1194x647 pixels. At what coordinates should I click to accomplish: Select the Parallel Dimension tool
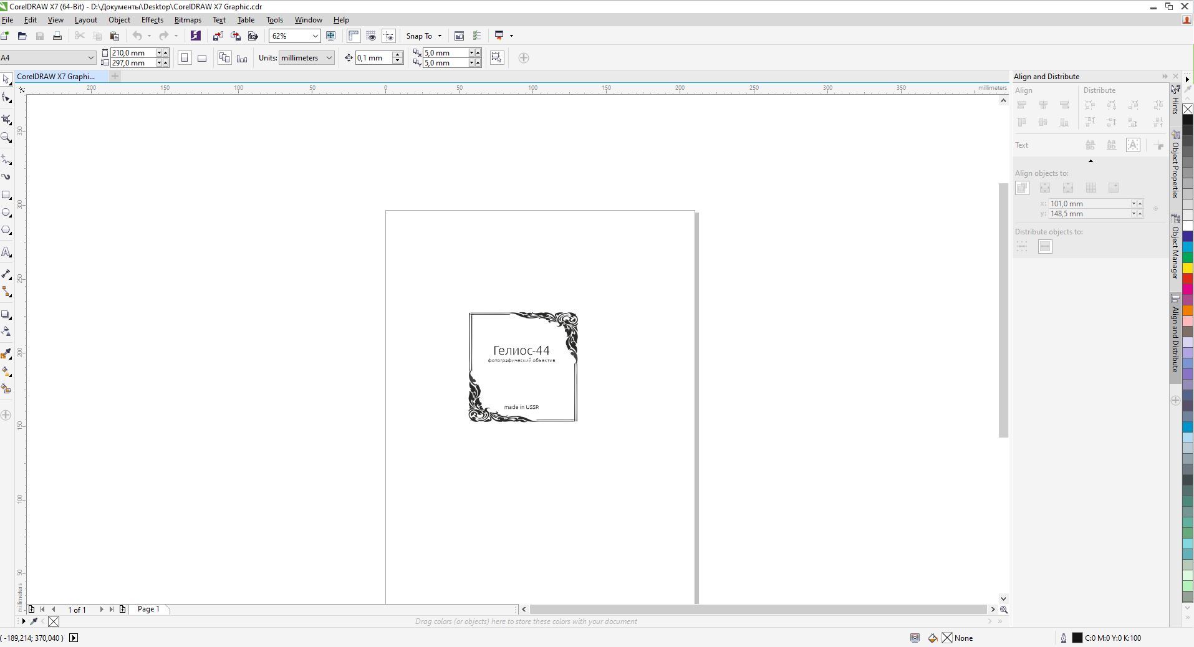7,274
